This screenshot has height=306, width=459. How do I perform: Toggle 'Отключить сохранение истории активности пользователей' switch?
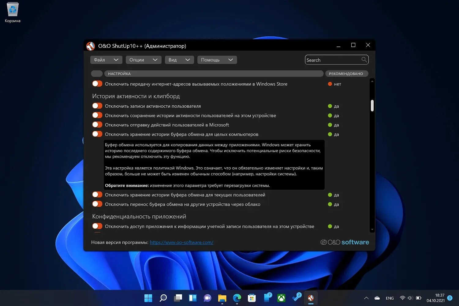pos(97,115)
